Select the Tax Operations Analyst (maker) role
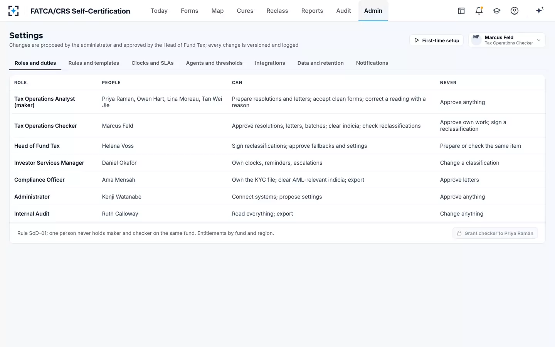The width and height of the screenshot is (555, 347). tap(45, 102)
